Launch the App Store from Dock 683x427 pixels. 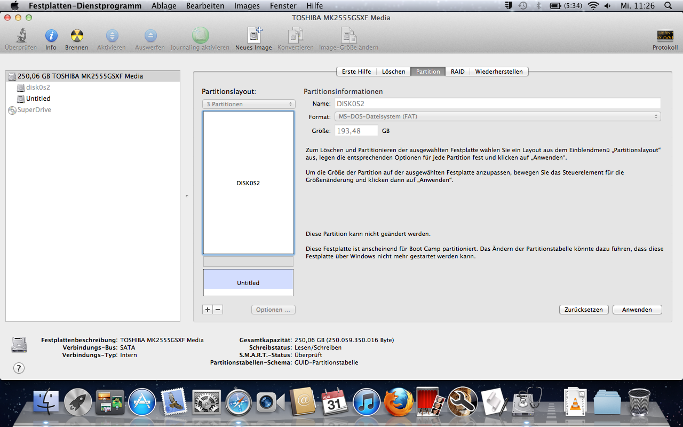click(142, 402)
